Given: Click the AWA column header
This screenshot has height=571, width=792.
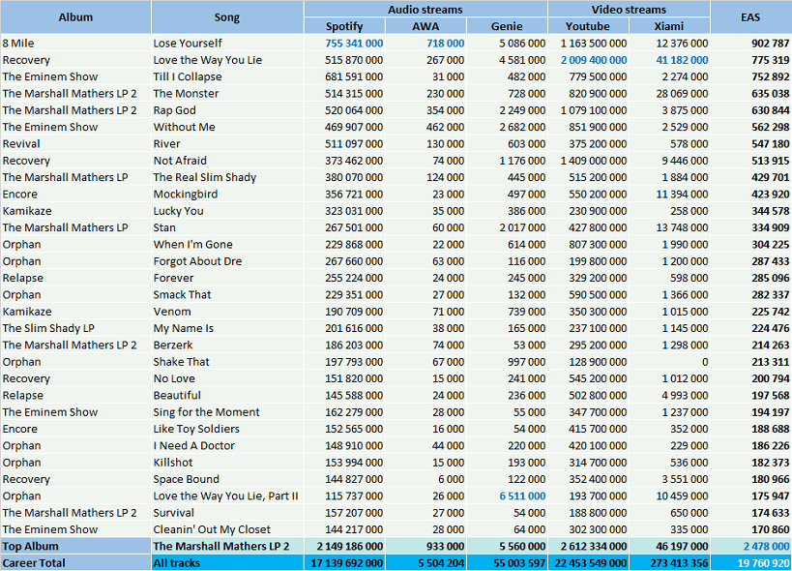Looking at the screenshot, I should [425, 26].
